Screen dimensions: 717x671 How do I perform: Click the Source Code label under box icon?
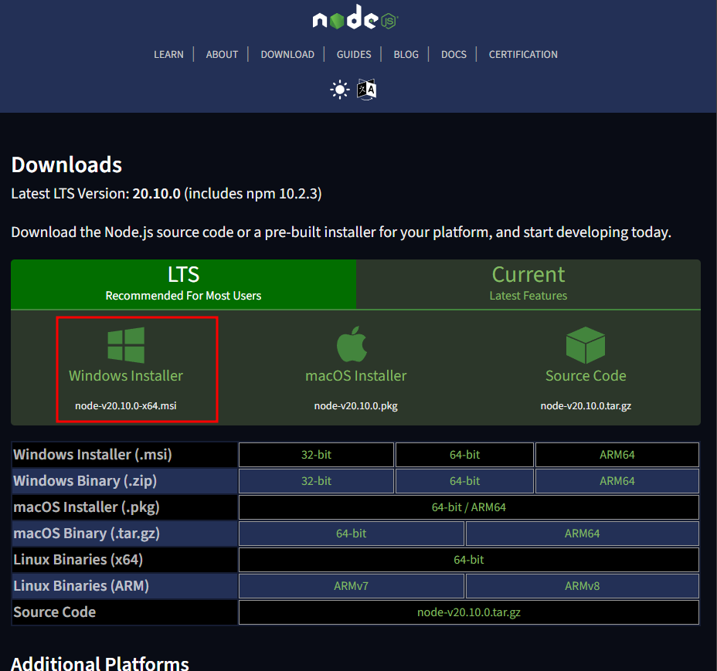pyautogui.click(x=586, y=376)
